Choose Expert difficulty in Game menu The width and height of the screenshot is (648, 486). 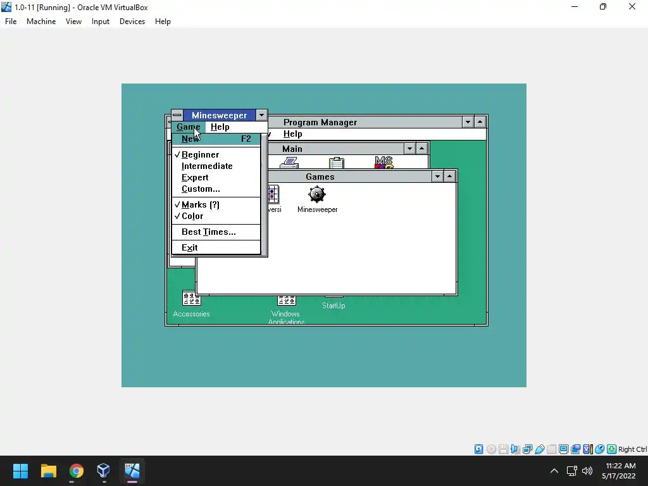point(216,178)
